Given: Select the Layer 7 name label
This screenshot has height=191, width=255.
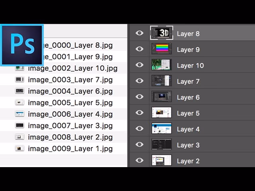Looking at the screenshot, I should (188, 82).
